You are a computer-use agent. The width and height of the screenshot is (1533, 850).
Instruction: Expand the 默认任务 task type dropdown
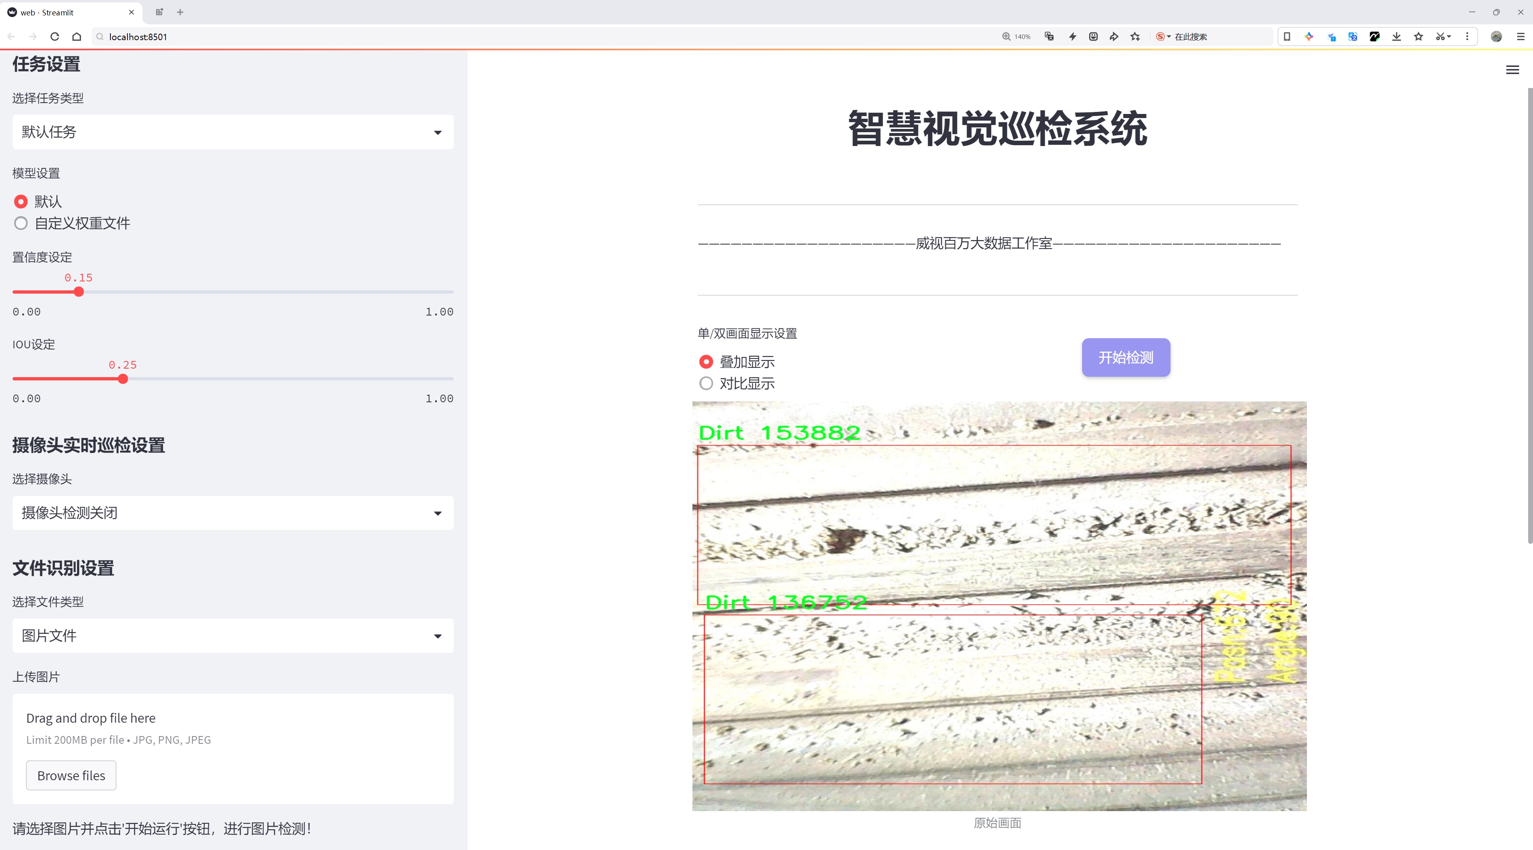[233, 132]
